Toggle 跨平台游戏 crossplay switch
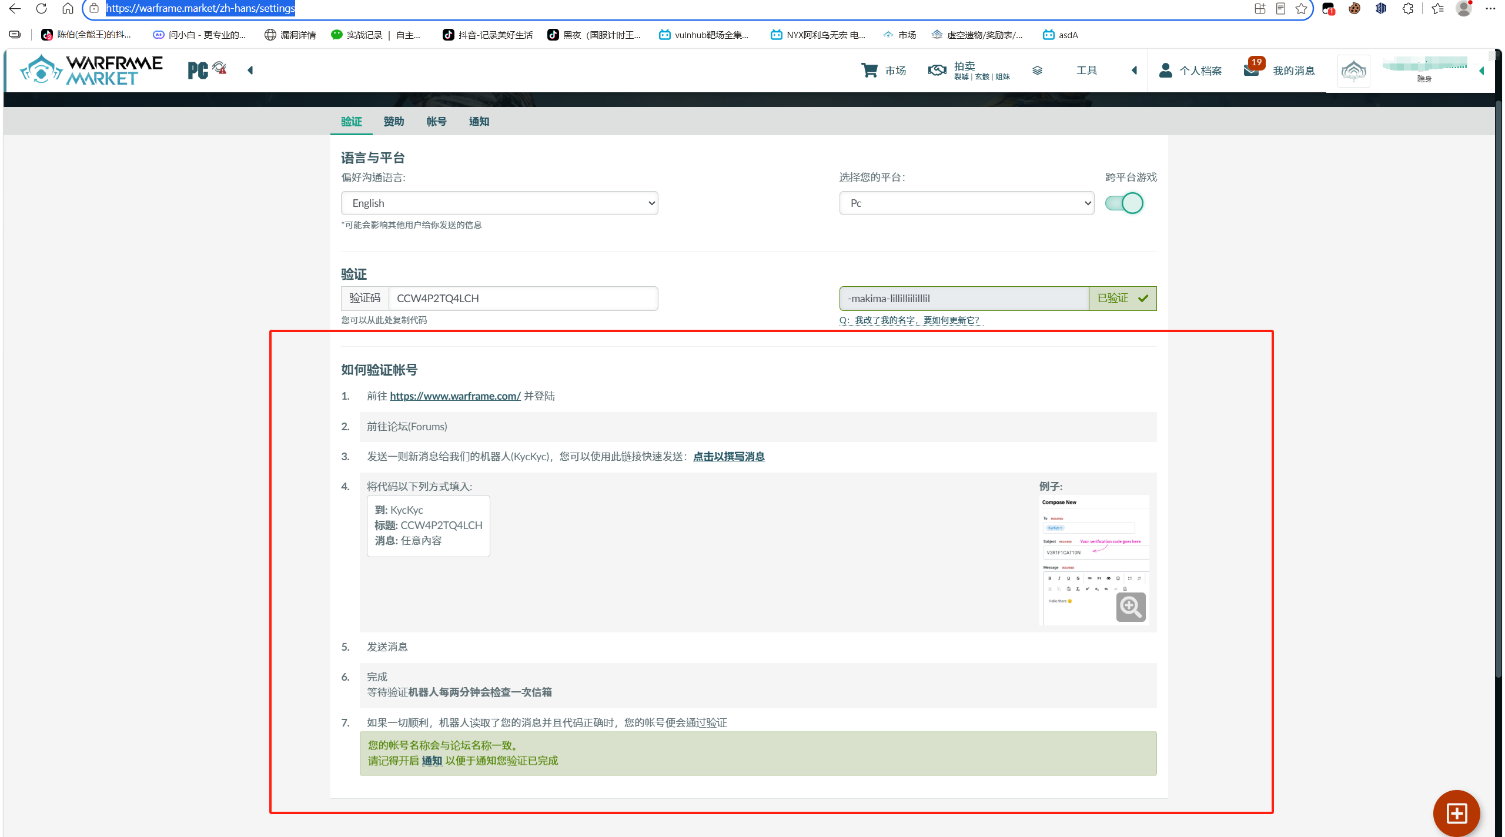Viewport: 1505px width, 837px height. tap(1124, 203)
